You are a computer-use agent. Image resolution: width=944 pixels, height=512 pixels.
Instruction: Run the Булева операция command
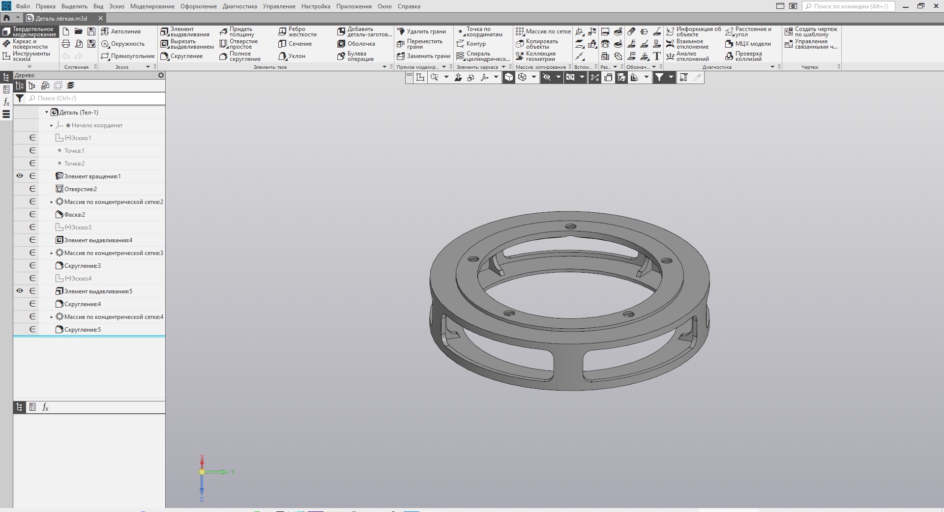[x=356, y=56]
